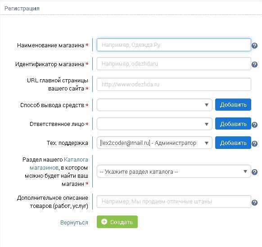This screenshot has height=247, width=262.
Task: Click Добавить next to Тех. поддержка
Action: (x=233, y=143)
